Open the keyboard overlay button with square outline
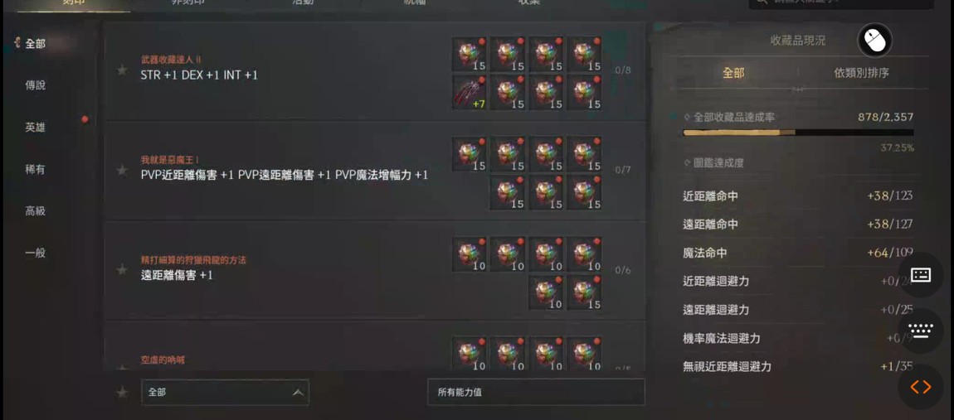954x420 pixels. [921, 275]
